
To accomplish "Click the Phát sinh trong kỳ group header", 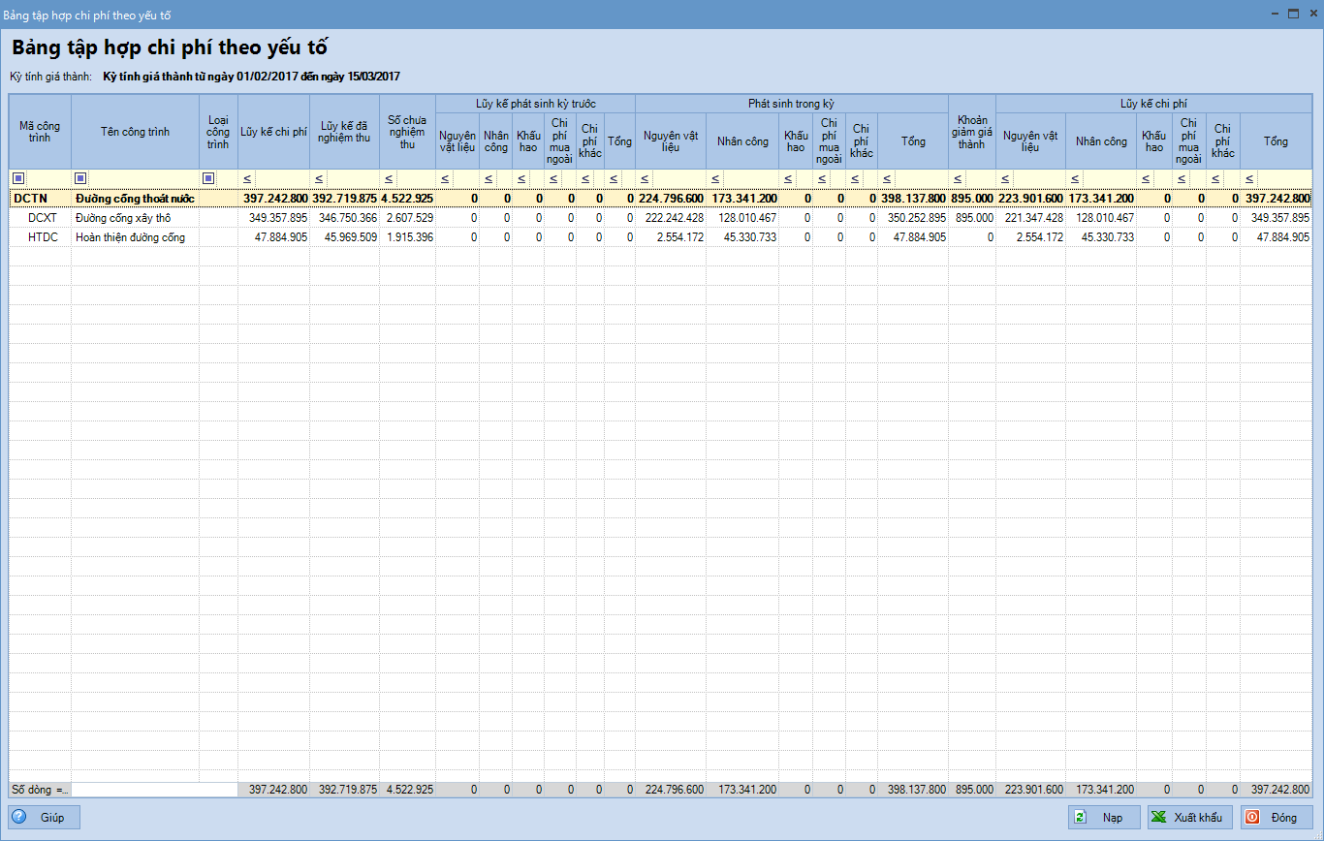I will pos(791,103).
